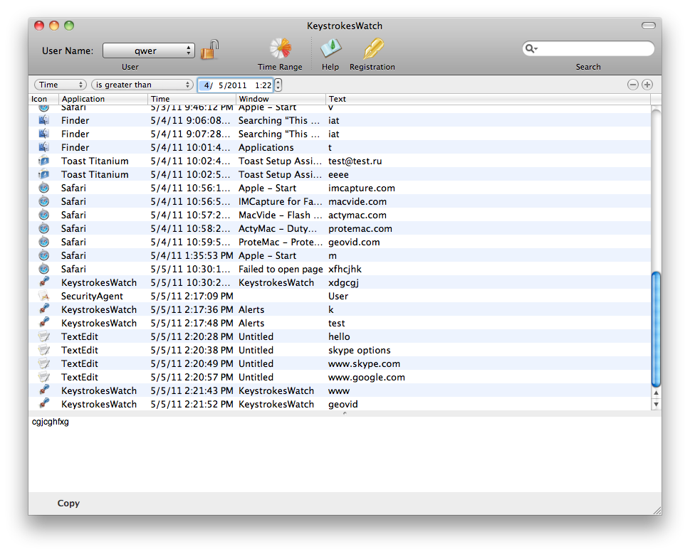Expand the 'Time' filter field dropdown
This screenshot has width=690, height=554.
click(x=61, y=85)
